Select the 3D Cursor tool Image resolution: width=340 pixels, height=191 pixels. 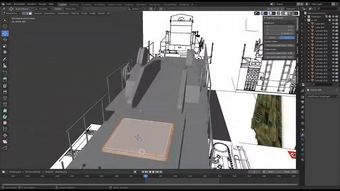(x=5, y=27)
